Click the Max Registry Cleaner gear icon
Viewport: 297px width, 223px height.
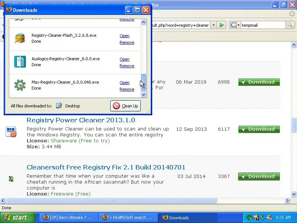[x=20, y=85]
